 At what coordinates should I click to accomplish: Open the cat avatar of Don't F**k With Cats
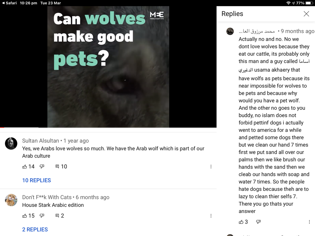coord(11,200)
